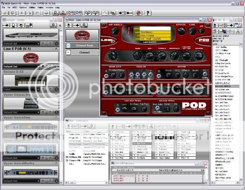The width and height of the screenshot is (245, 190).
Task: Toggle the Noise Gate on/off switch
Action: (x=106, y=76)
